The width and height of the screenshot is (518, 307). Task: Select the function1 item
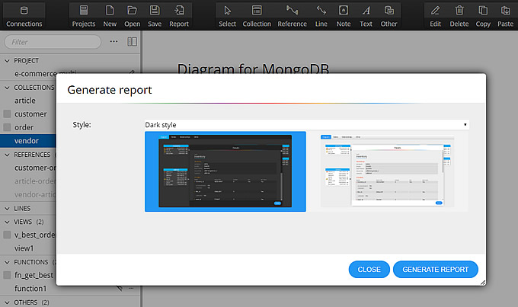(x=30, y=289)
